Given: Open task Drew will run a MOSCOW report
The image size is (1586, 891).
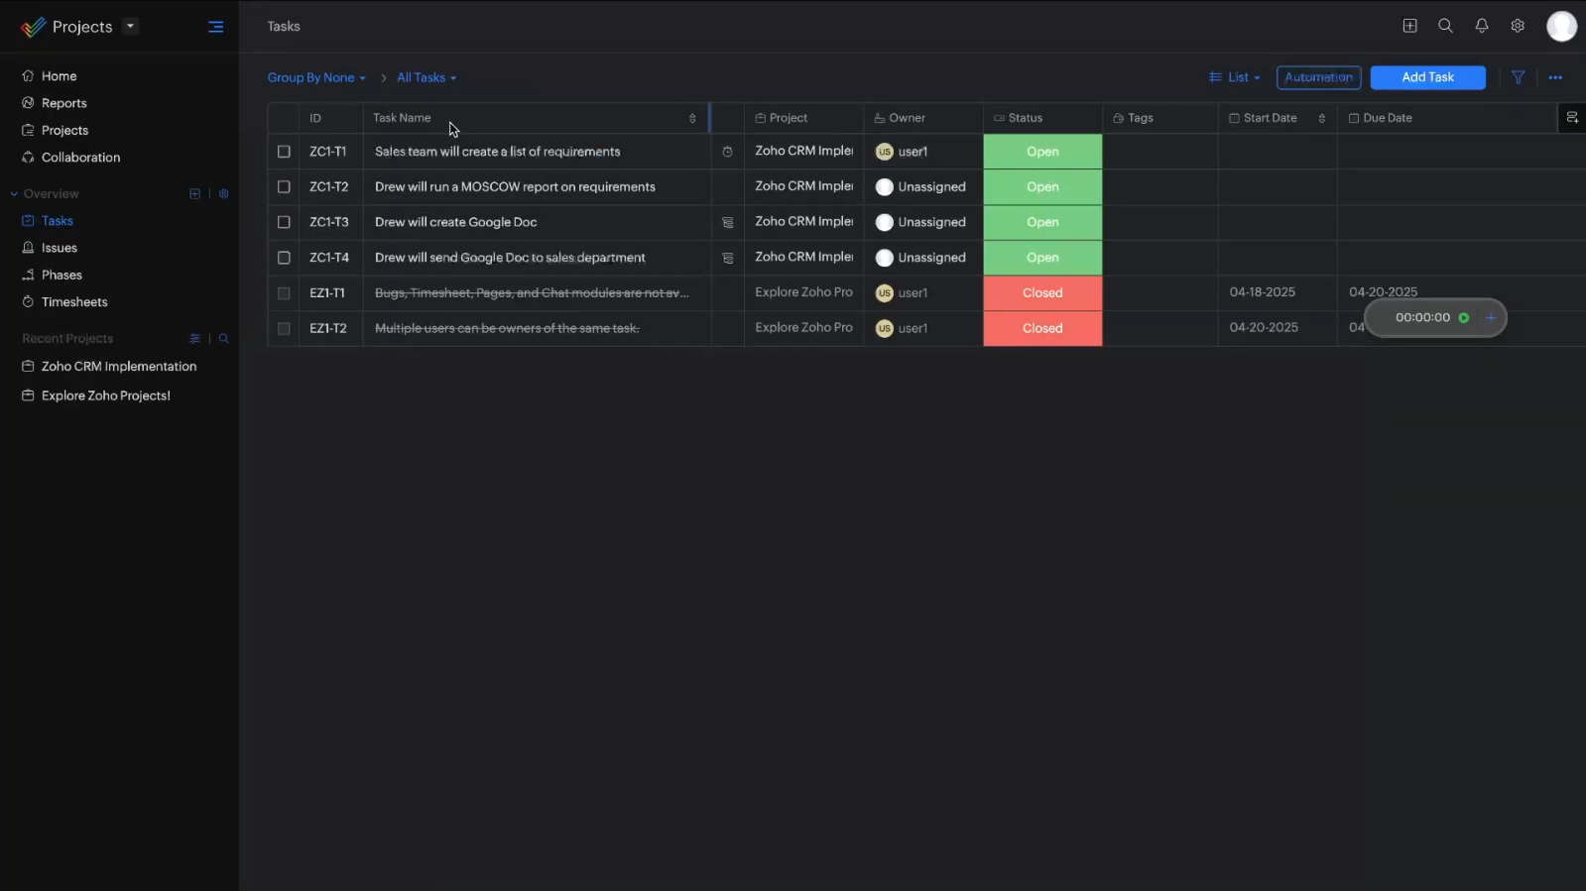Looking at the screenshot, I should coord(515,187).
